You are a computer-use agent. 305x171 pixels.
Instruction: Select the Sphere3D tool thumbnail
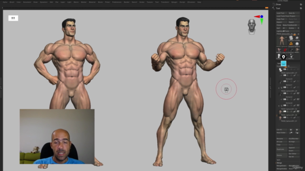coord(297,44)
